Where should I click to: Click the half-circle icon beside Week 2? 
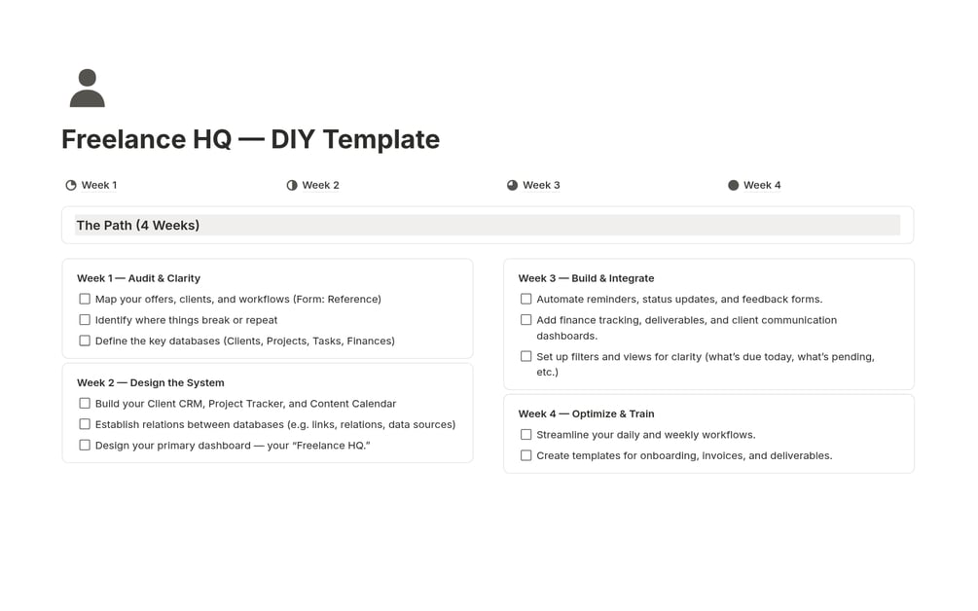(x=292, y=185)
